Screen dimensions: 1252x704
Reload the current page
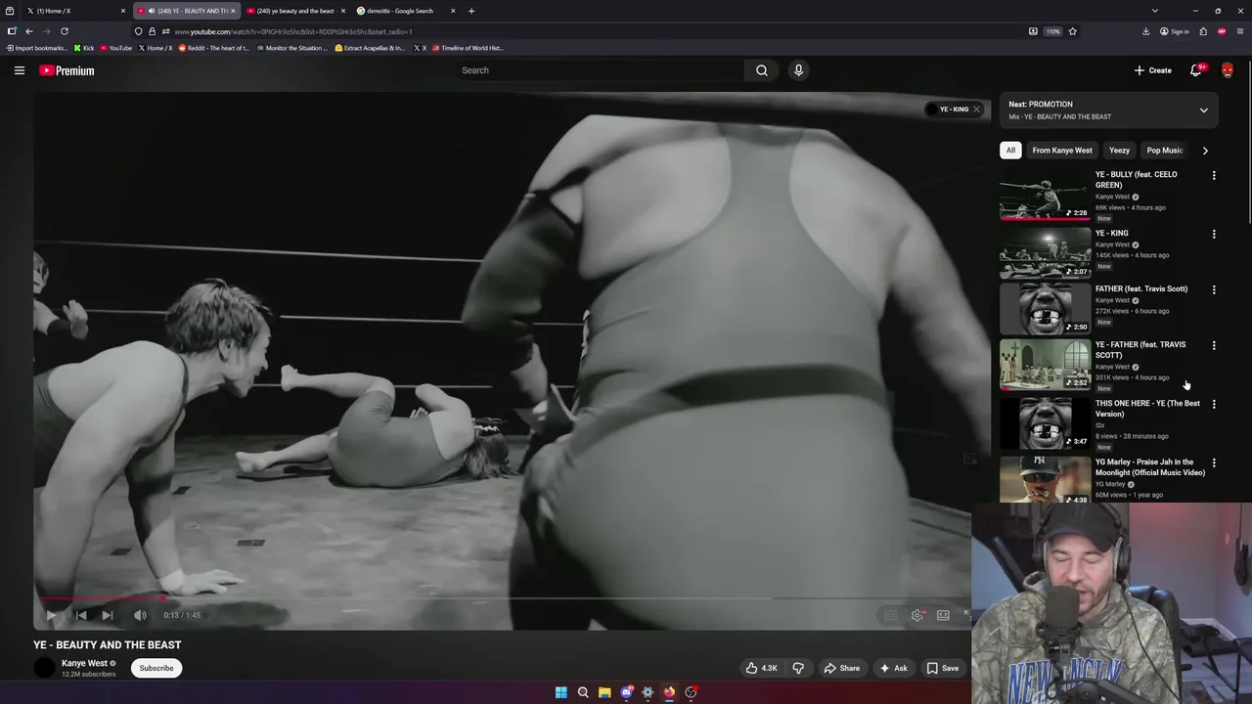[x=65, y=31]
